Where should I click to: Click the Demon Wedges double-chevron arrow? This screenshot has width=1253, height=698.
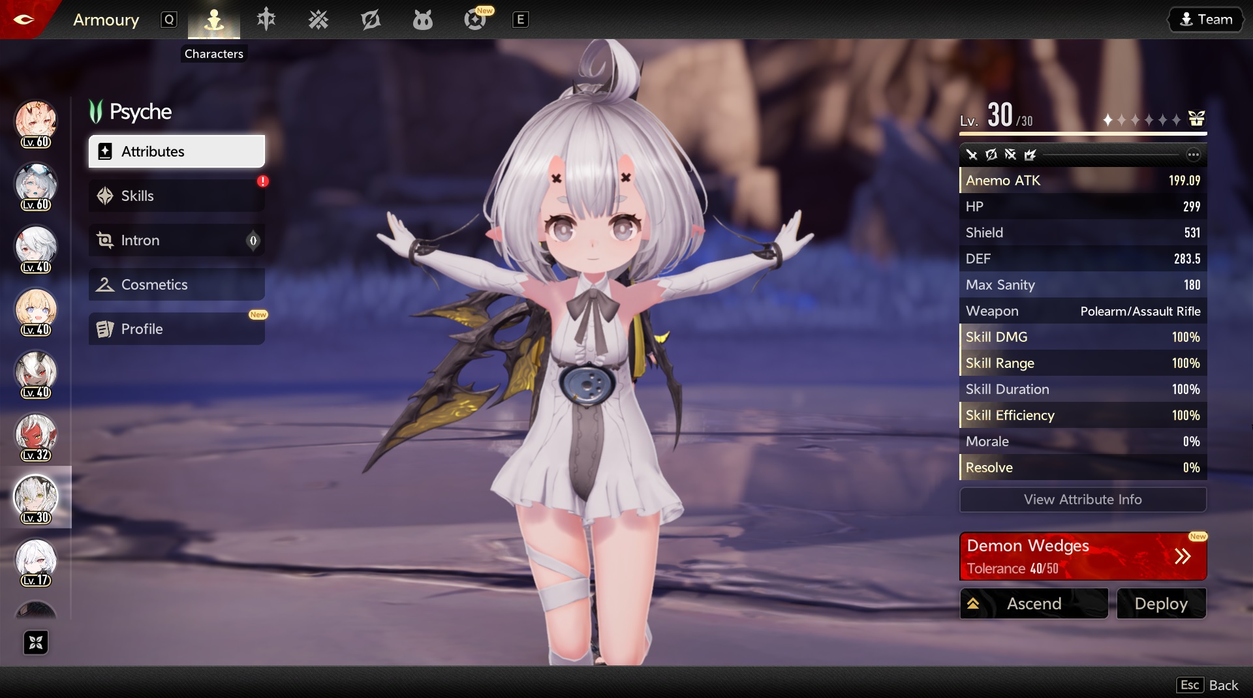[1183, 556]
